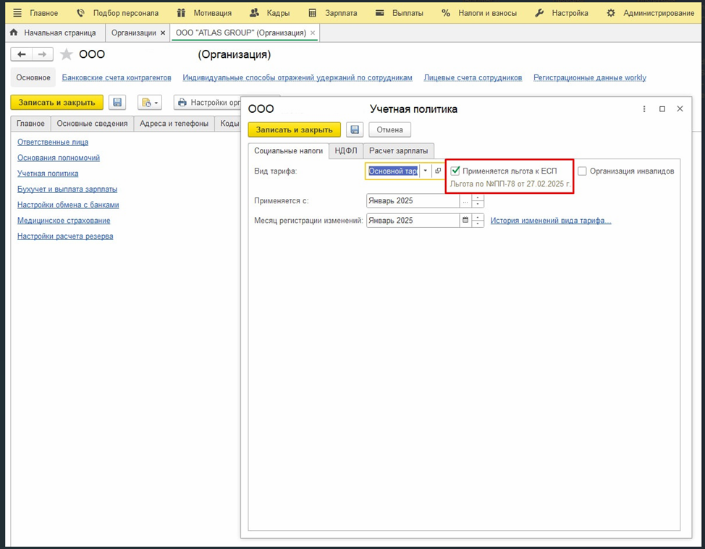
Task: Switch to Организации tab
Action: (133, 33)
